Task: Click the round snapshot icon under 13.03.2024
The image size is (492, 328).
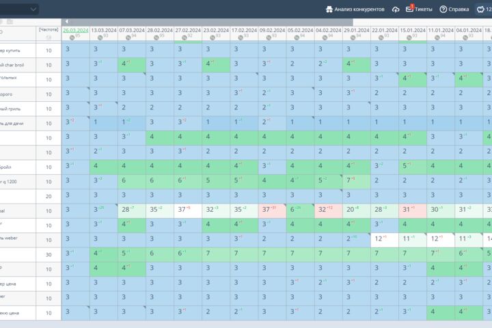Action: click(x=100, y=38)
